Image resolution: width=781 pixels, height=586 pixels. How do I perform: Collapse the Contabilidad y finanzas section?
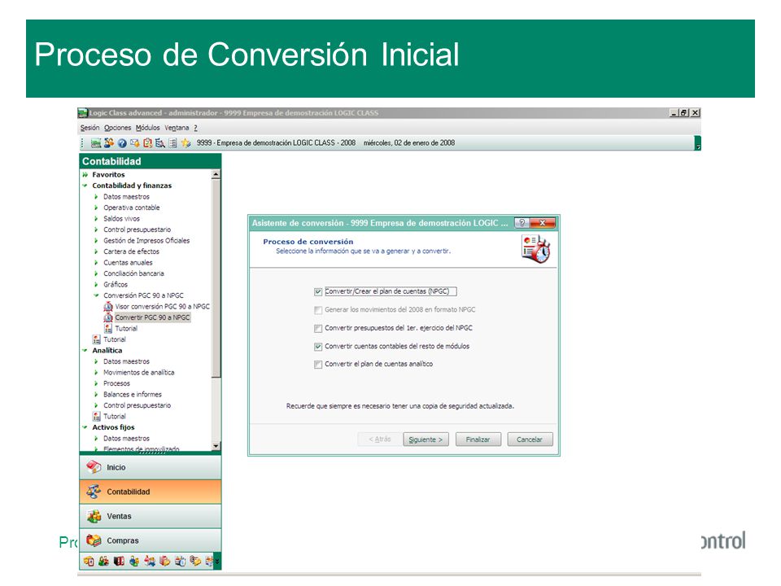[x=85, y=186]
